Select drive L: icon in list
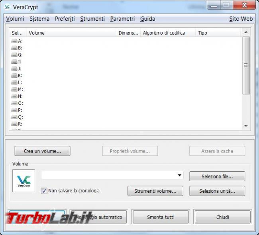The image size is (259, 235). pos(14,82)
